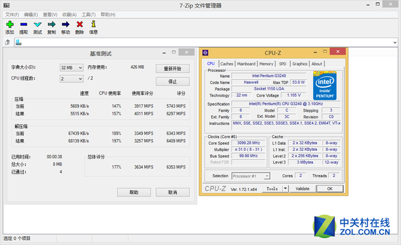Minimize the CPU-Z window

(x=315, y=52)
